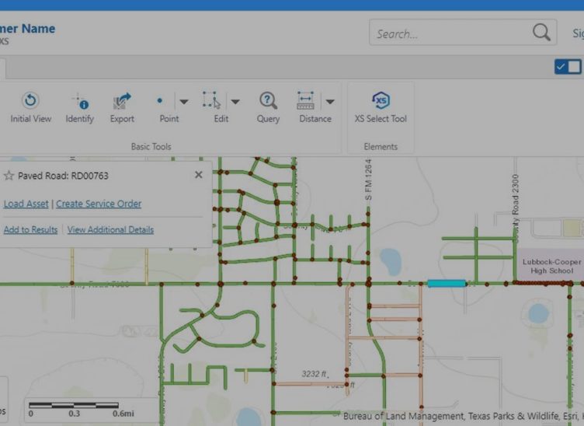Image resolution: width=584 pixels, height=426 pixels.
Task: Click the Add to Results link
Action: (x=30, y=230)
